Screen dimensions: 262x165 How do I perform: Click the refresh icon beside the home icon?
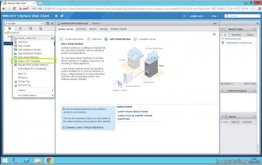point(62,16)
